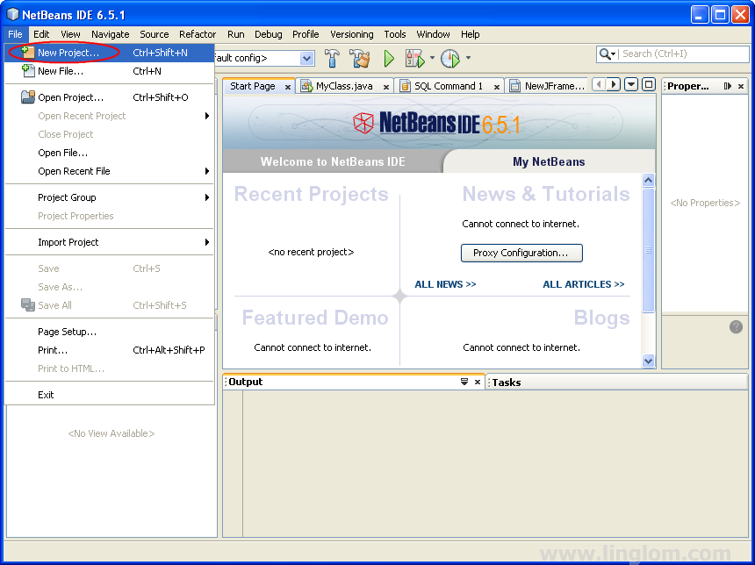Select the My NetBeans tab
The height and width of the screenshot is (565, 755).
point(549,161)
